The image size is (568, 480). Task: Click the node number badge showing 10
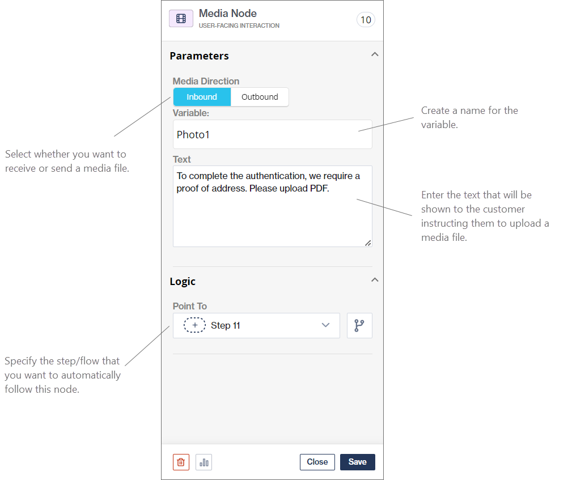(366, 19)
